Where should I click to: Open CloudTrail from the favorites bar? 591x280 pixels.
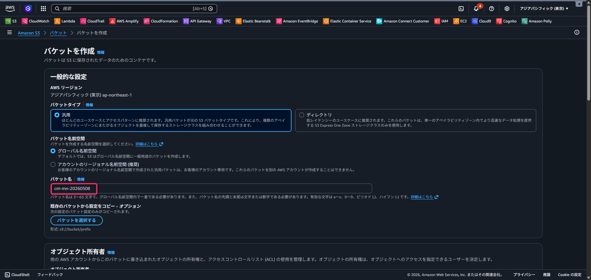(92, 21)
